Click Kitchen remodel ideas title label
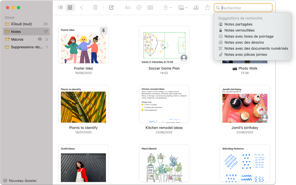This screenshot has height=185, width=296. 164,128
